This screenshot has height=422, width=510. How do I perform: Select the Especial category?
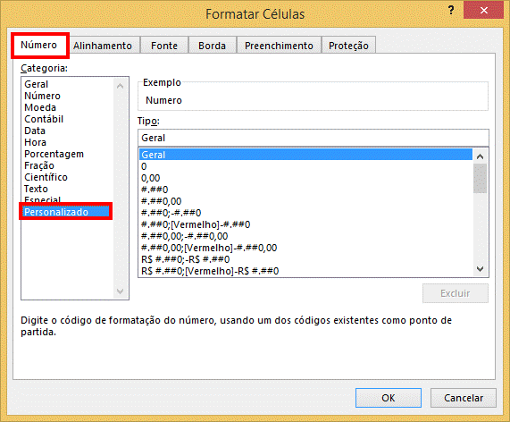pyautogui.click(x=42, y=199)
